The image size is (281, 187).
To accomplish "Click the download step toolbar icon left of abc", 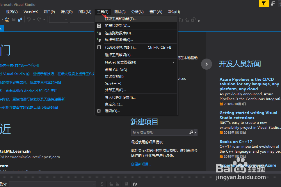I will click(181, 20).
